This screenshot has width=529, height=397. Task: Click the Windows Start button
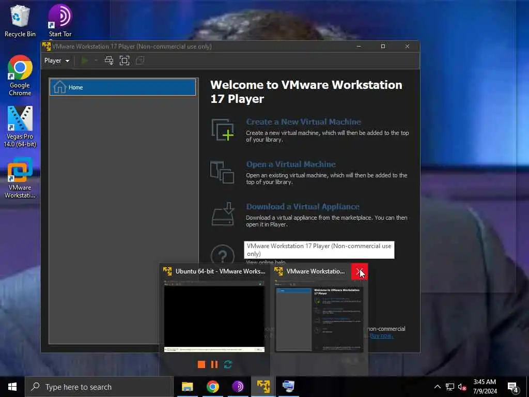12,387
